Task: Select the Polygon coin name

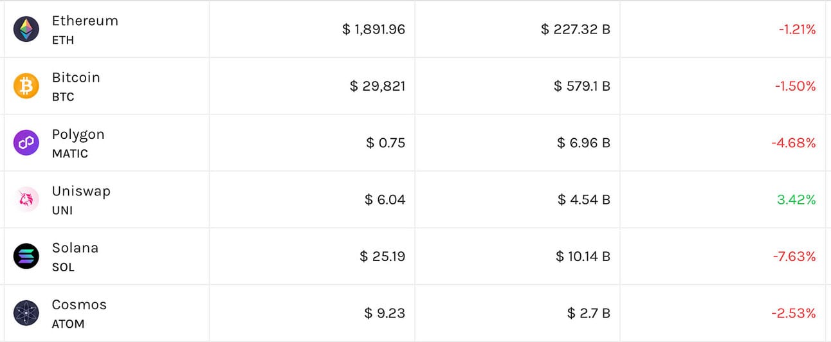Action: 78,134
